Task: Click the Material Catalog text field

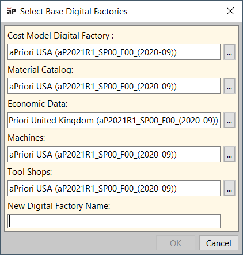Action: [x=114, y=86]
